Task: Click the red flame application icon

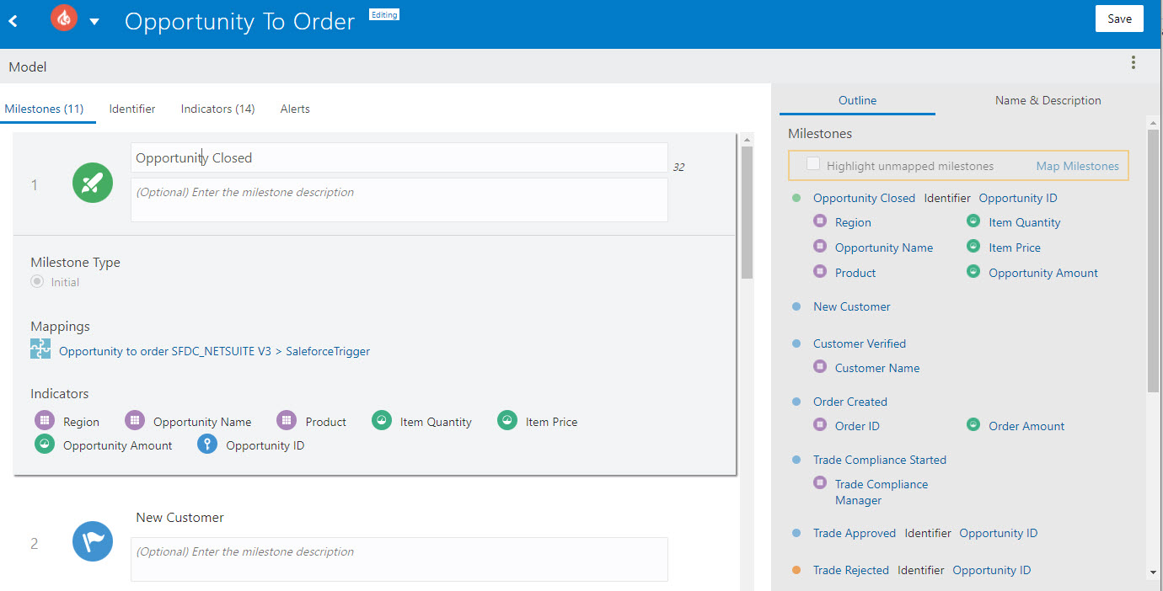Action: [64, 19]
